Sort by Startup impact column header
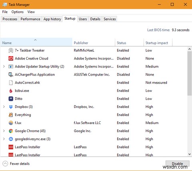 pos(158,42)
